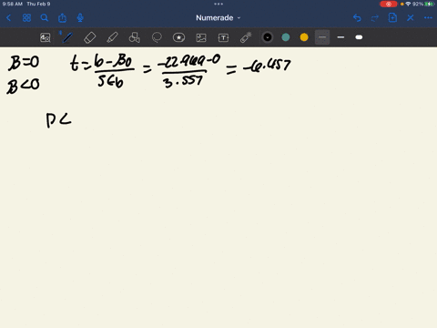
Task: Choose the yellow pen color
Action: (304, 37)
